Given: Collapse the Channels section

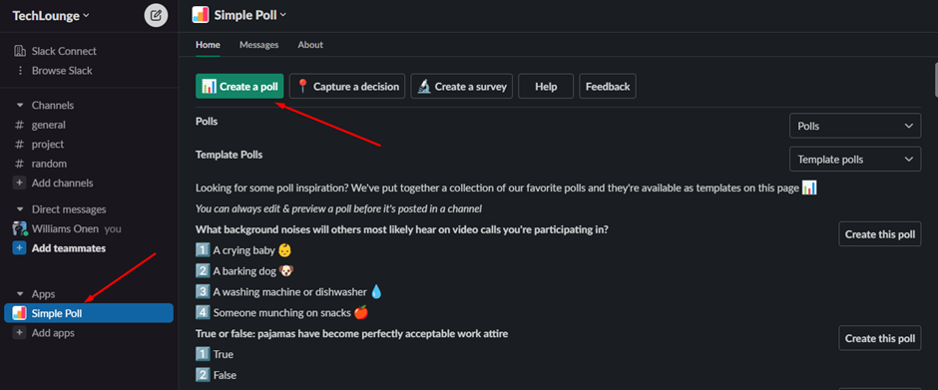Looking at the screenshot, I should (x=20, y=106).
